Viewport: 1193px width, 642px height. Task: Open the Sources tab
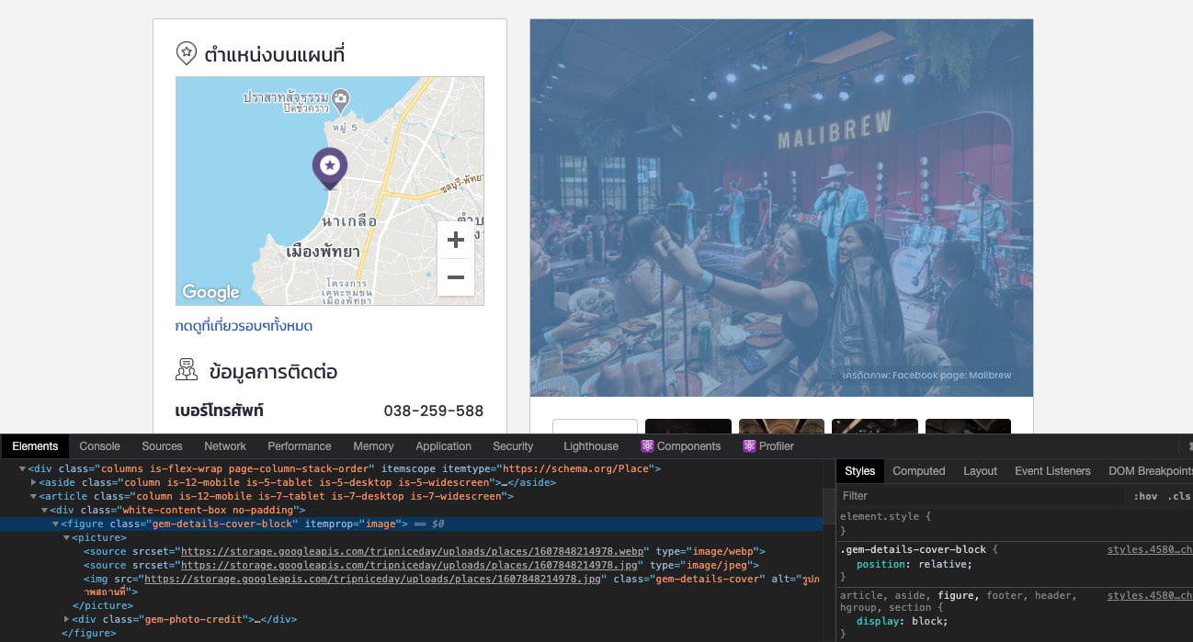coord(162,446)
